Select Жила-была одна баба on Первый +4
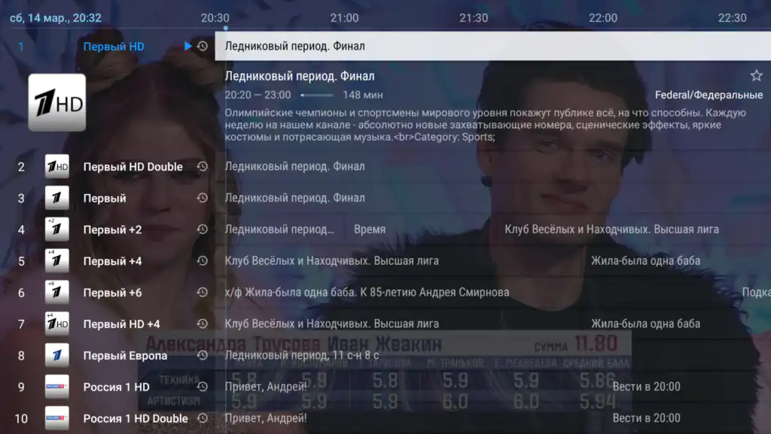 pos(645,261)
